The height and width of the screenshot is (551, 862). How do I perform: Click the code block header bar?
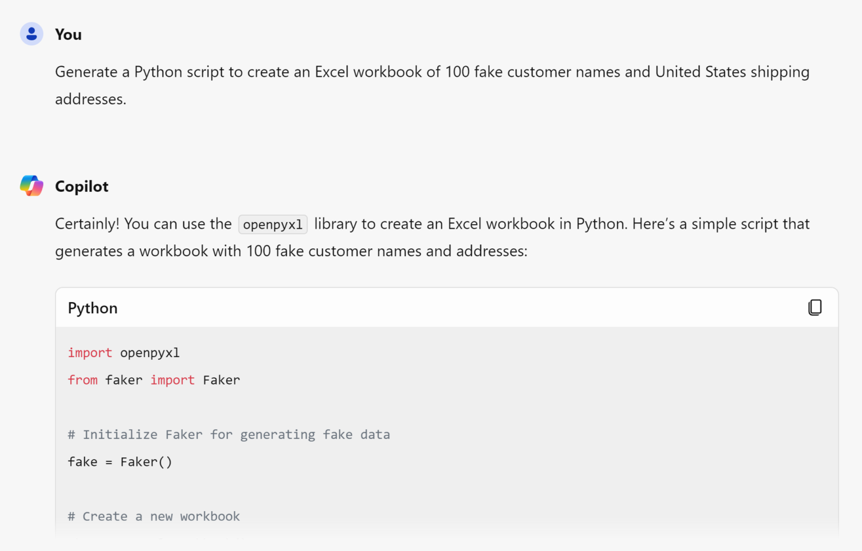point(447,308)
